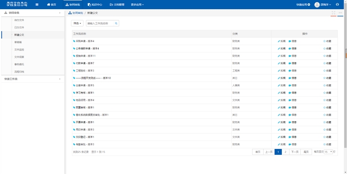Favorite 出差申请 with its 收藏 star

click(x=327, y=86)
